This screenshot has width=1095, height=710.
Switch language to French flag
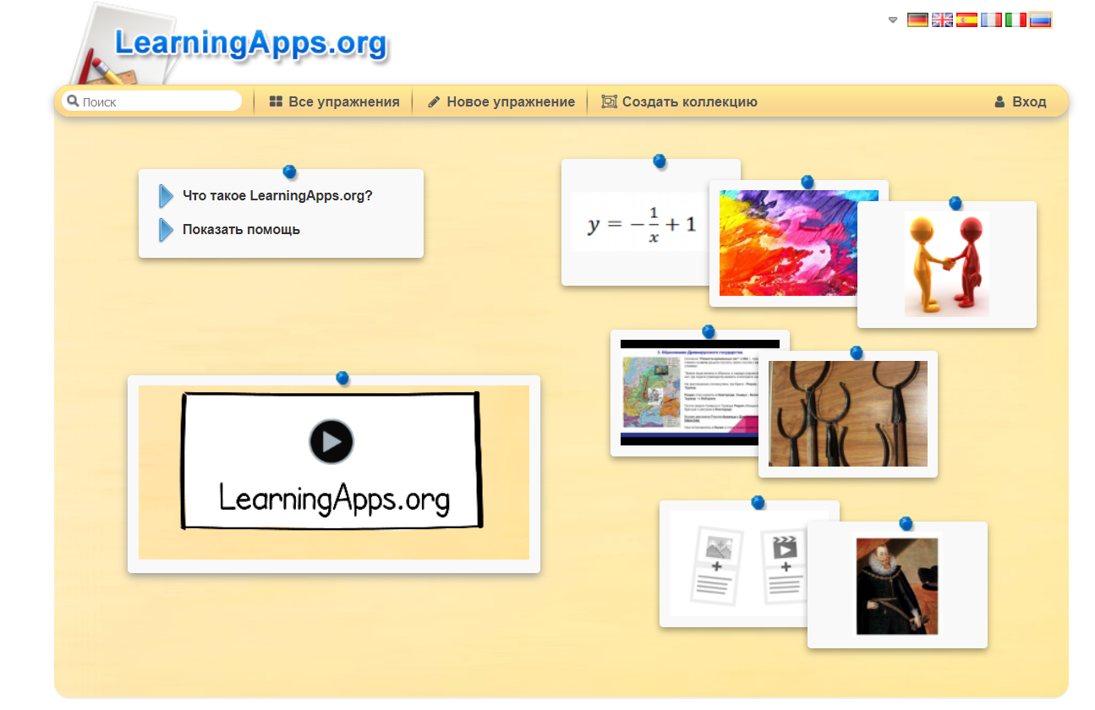991,19
